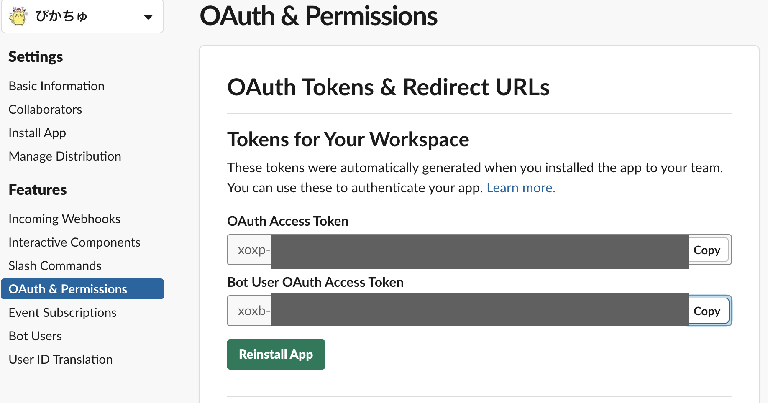768x403 pixels.
Task: Navigate to Manage Distribution
Action: 65,156
